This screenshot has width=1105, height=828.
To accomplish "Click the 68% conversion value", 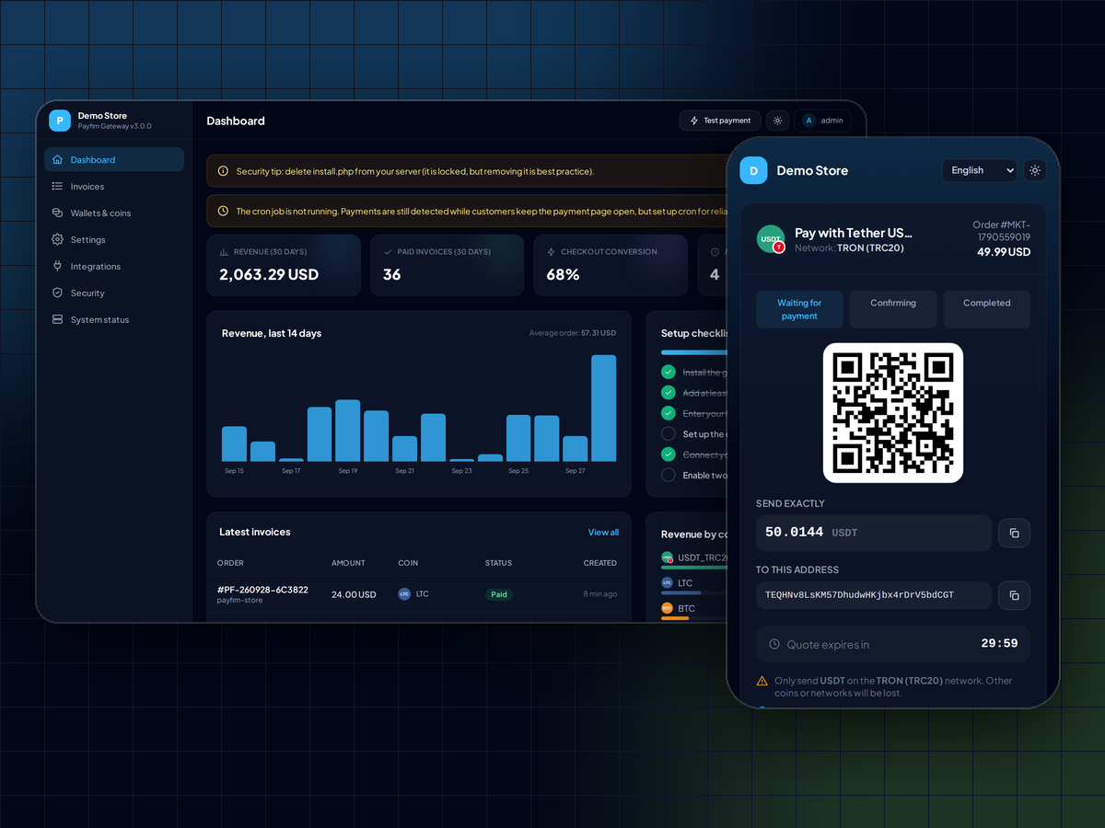I will click(x=562, y=274).
